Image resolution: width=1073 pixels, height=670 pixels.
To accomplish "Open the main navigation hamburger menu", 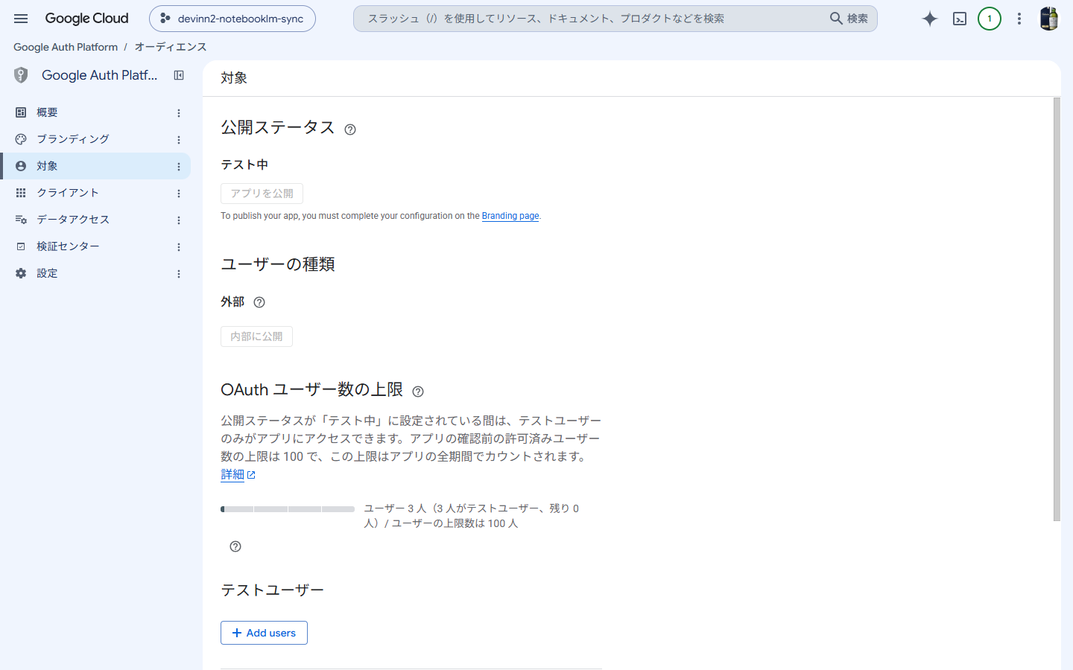I will pos(21,19).
